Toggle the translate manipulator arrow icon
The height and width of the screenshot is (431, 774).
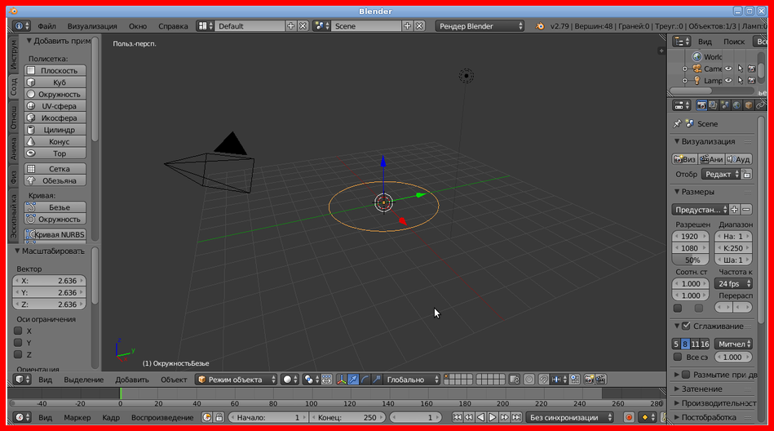point(353,380)
